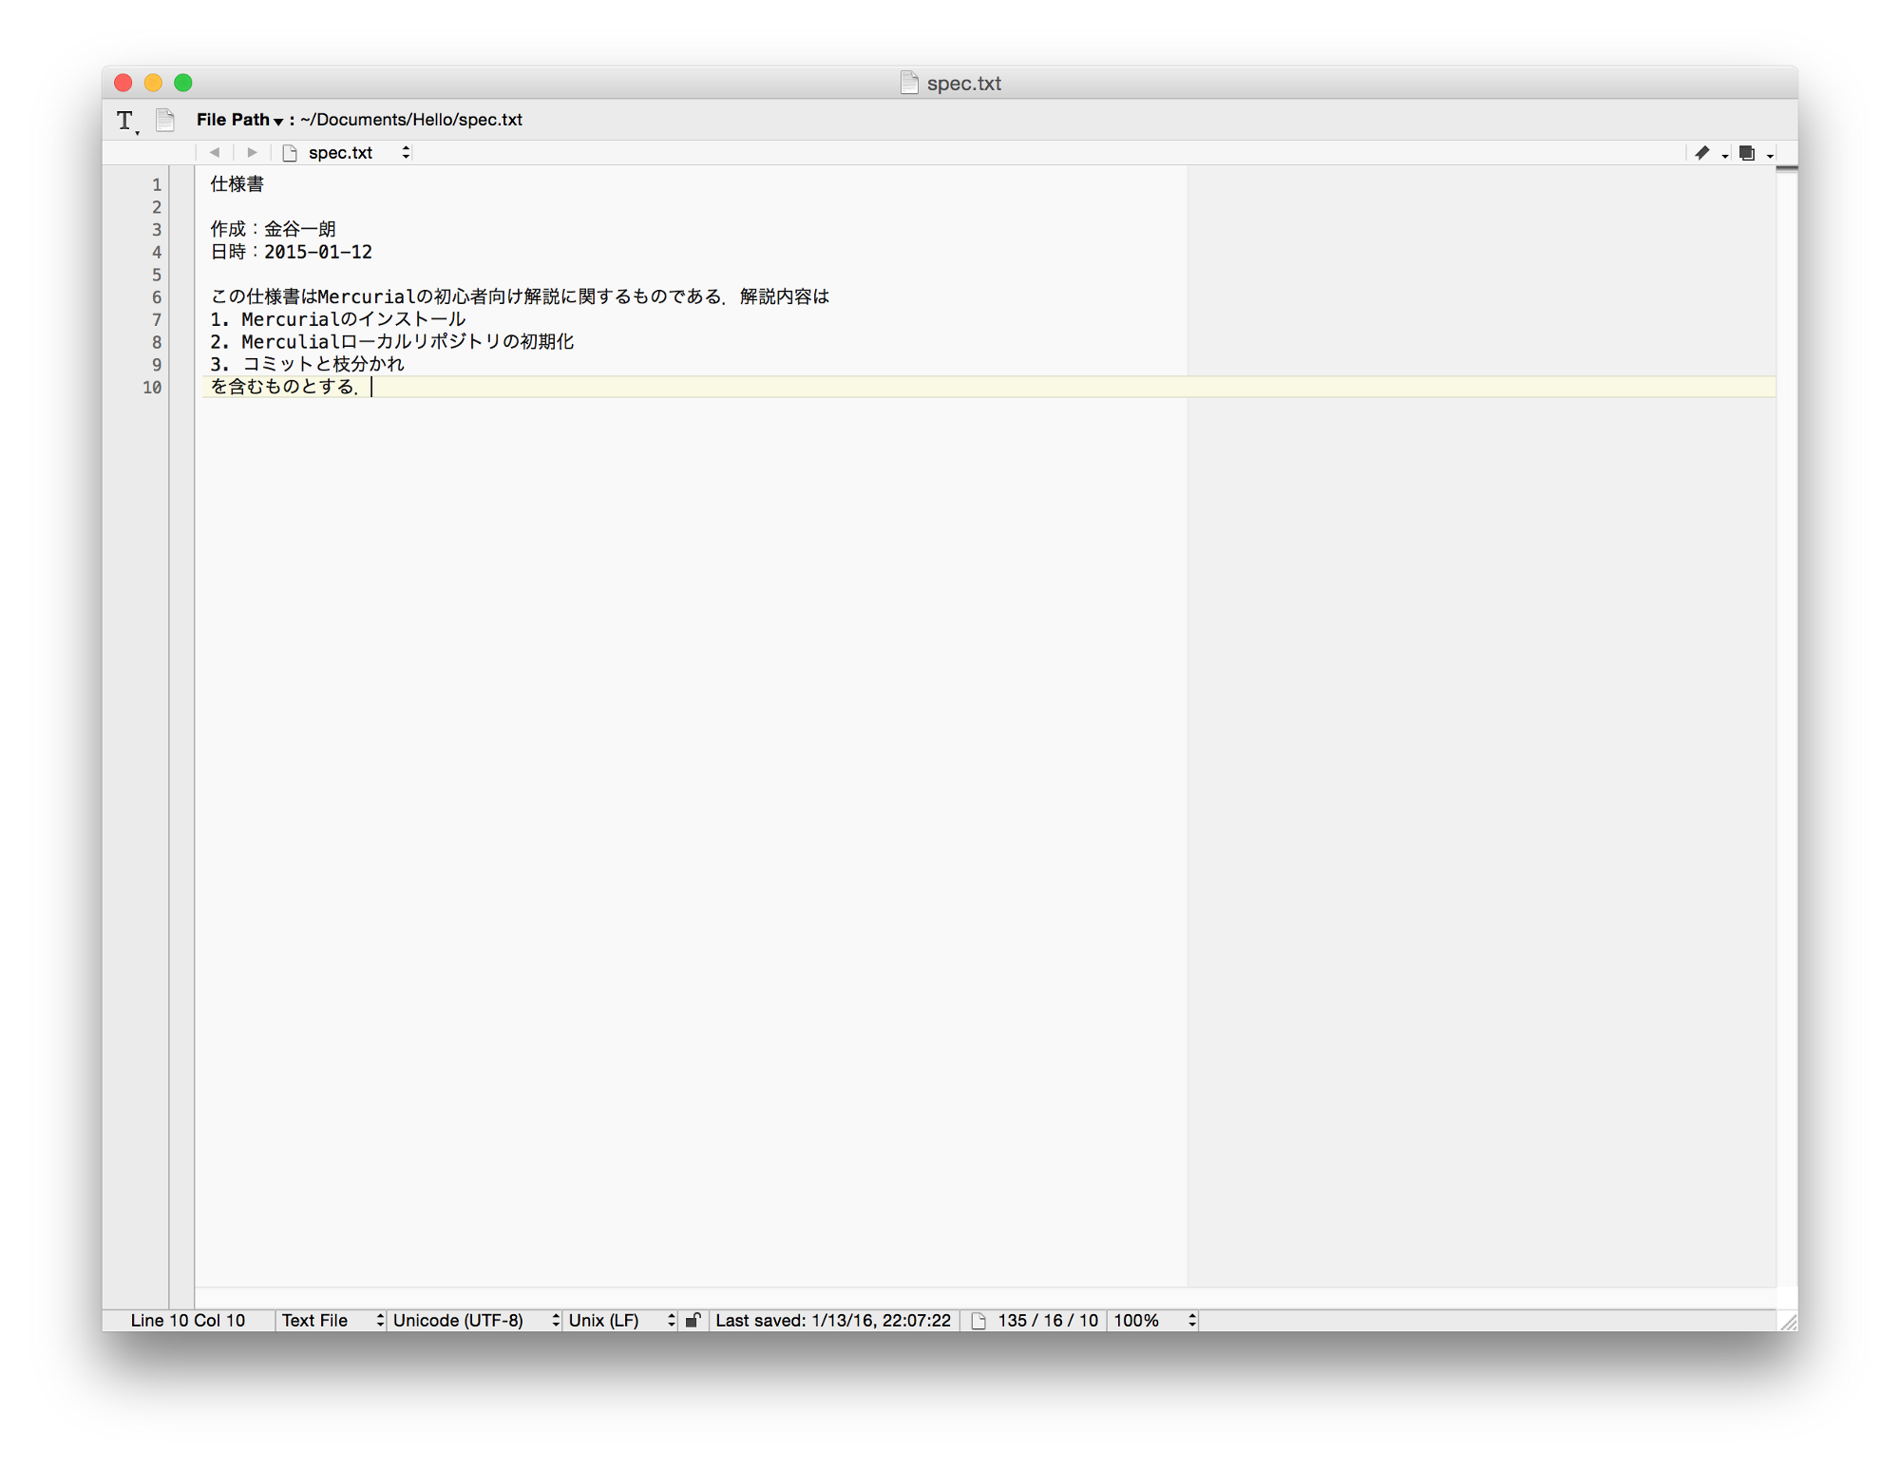The width and height of the screenshot is (1900, 1469).
Task: Adjust the 100% zoom stepper
Action: point(1191,1320)
